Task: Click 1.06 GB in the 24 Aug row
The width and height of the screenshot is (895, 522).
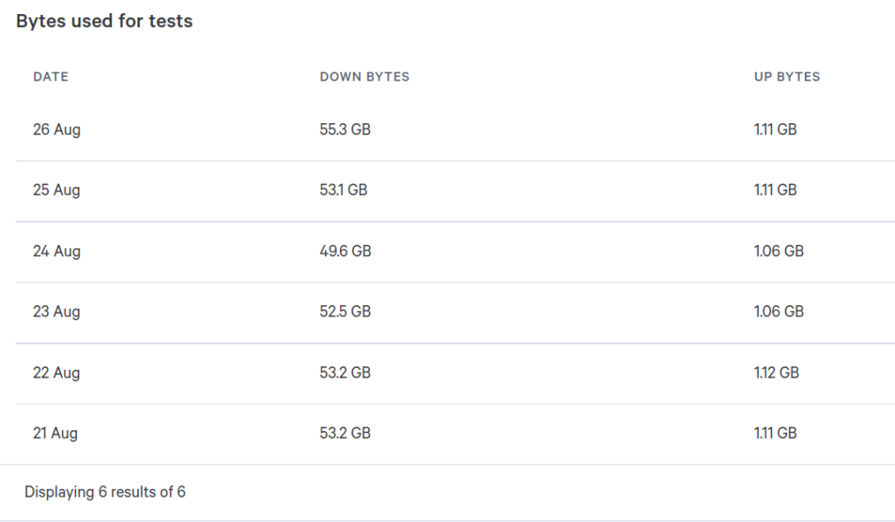Action: click(779, 251)
